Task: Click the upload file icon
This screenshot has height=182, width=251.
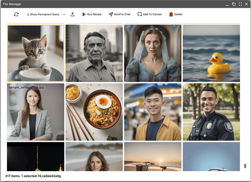Action: (73, 14)
